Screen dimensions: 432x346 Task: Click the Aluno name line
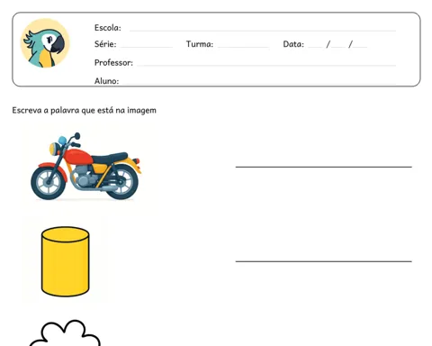point(259,83)
